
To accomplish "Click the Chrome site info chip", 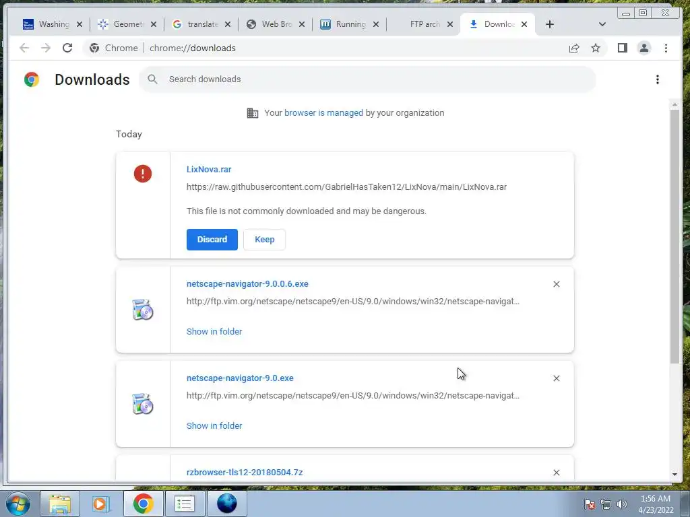I will click(113, 48).
